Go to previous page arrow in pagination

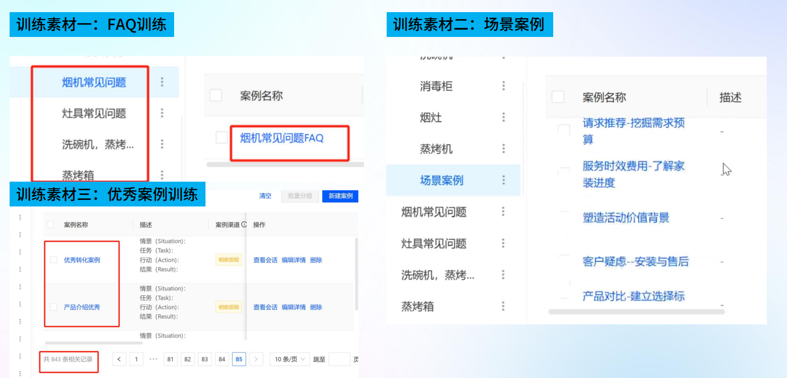pyautogui.click(x=119, y=359)
